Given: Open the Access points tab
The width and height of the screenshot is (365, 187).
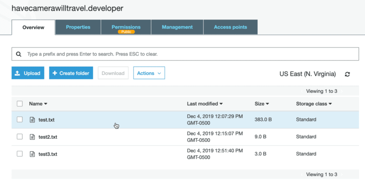Looking at the screenshot, I should tap(230, 27).
